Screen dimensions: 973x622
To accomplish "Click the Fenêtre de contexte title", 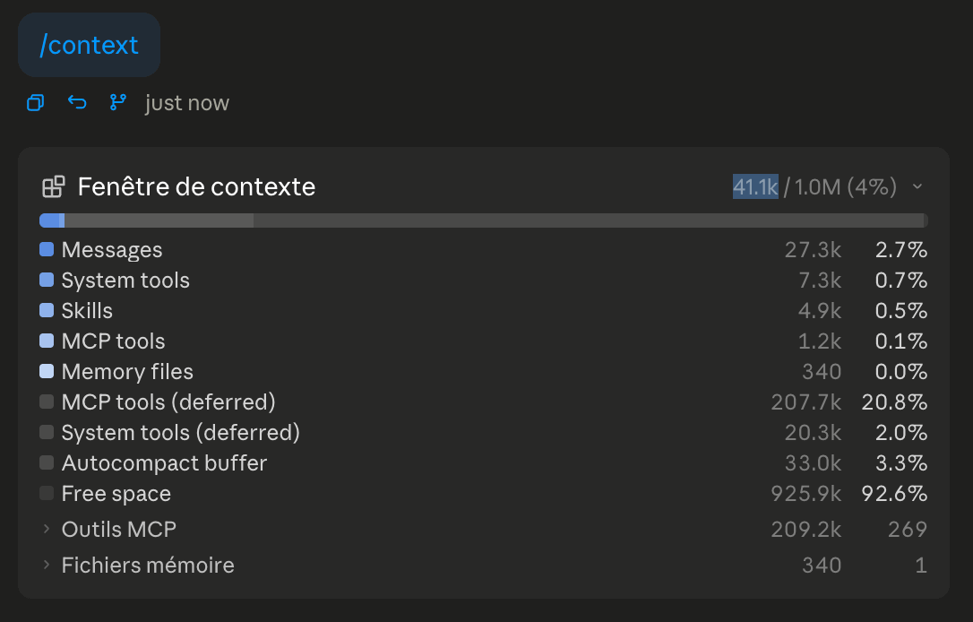I will click(x=197, y=186).
